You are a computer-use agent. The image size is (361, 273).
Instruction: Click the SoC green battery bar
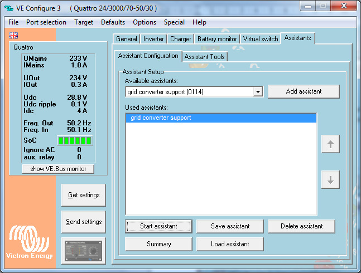75,140
